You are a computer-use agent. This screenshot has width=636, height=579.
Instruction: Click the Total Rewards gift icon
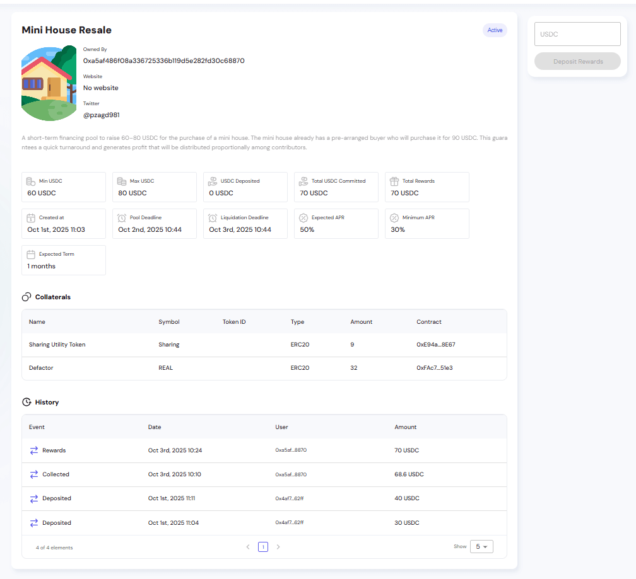(x=394, y=181)
